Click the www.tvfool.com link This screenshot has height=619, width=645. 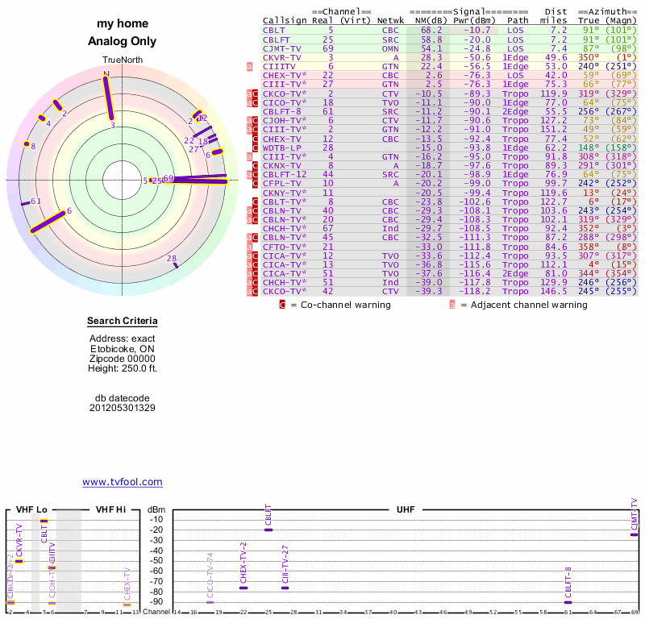(122, 482)
